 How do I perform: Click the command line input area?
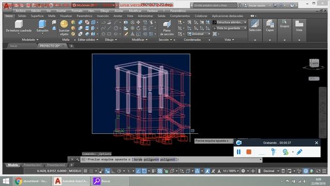(172, 160)
